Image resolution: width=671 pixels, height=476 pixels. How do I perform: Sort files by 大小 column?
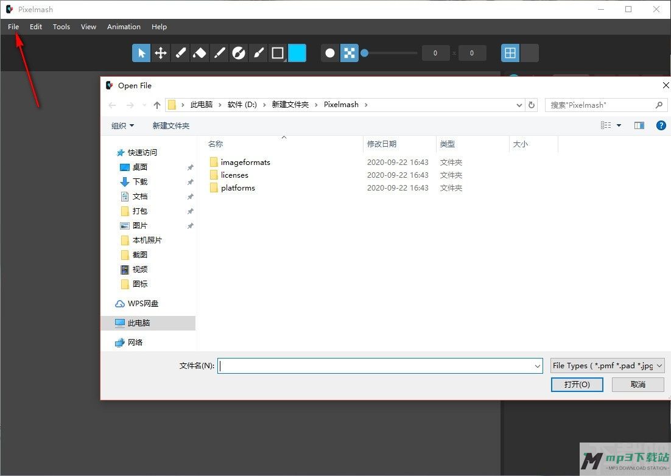click(x=521, y=144)
